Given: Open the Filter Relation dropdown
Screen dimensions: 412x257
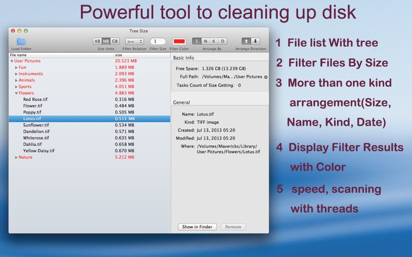Looking at the screenshot, I should [x=134, y=42].
